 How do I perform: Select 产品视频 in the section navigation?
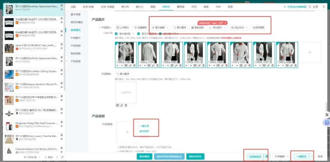pos(75,46)
